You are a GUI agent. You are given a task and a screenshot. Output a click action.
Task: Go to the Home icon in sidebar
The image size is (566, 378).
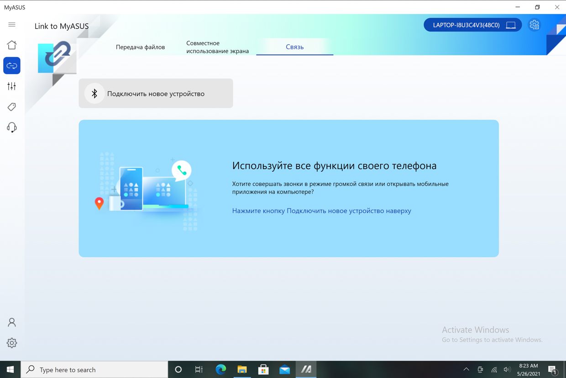click(x=12, y=45)
